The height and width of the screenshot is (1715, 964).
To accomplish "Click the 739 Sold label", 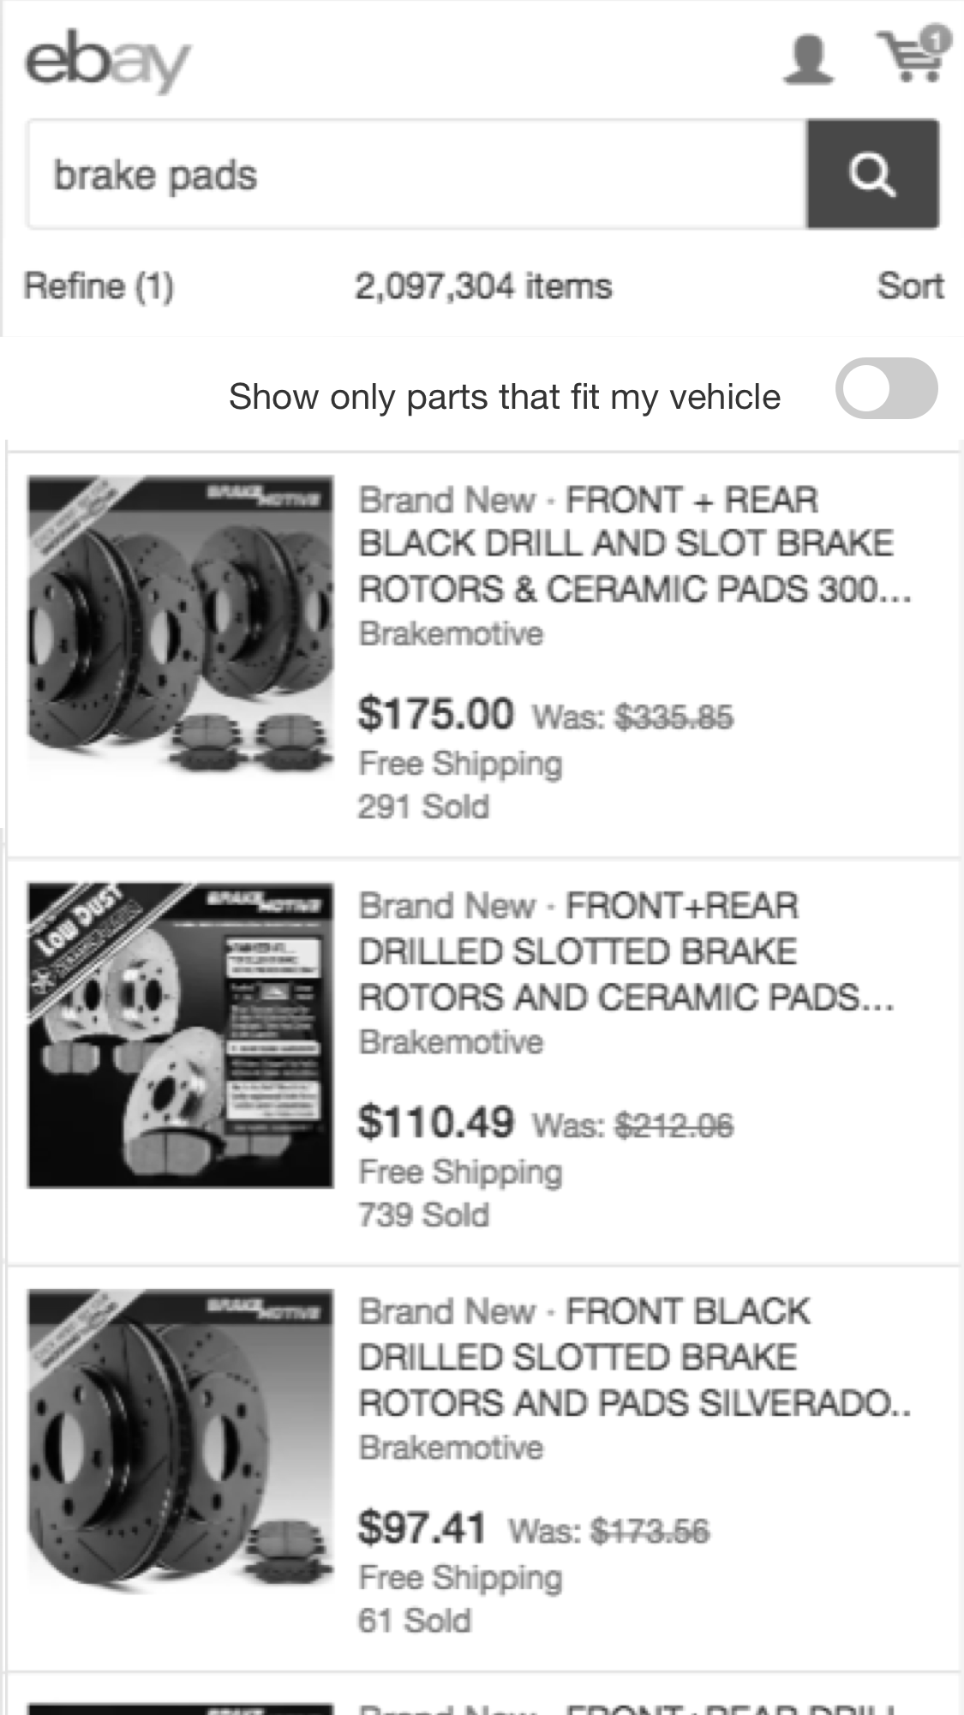I will click(x=423, y=1215).
